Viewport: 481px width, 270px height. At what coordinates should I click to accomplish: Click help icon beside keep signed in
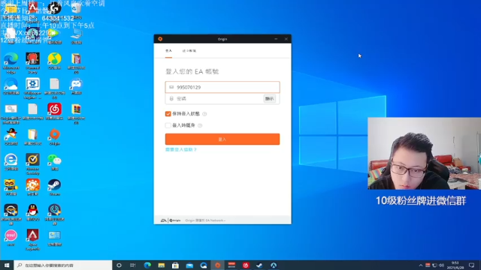(204, 114)
